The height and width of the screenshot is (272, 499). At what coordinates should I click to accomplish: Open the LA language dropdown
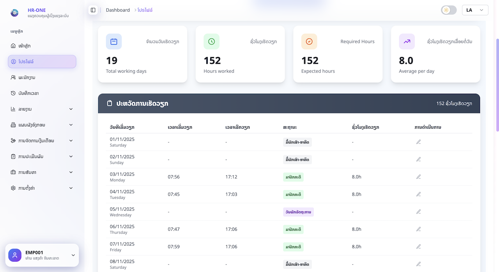475,10
